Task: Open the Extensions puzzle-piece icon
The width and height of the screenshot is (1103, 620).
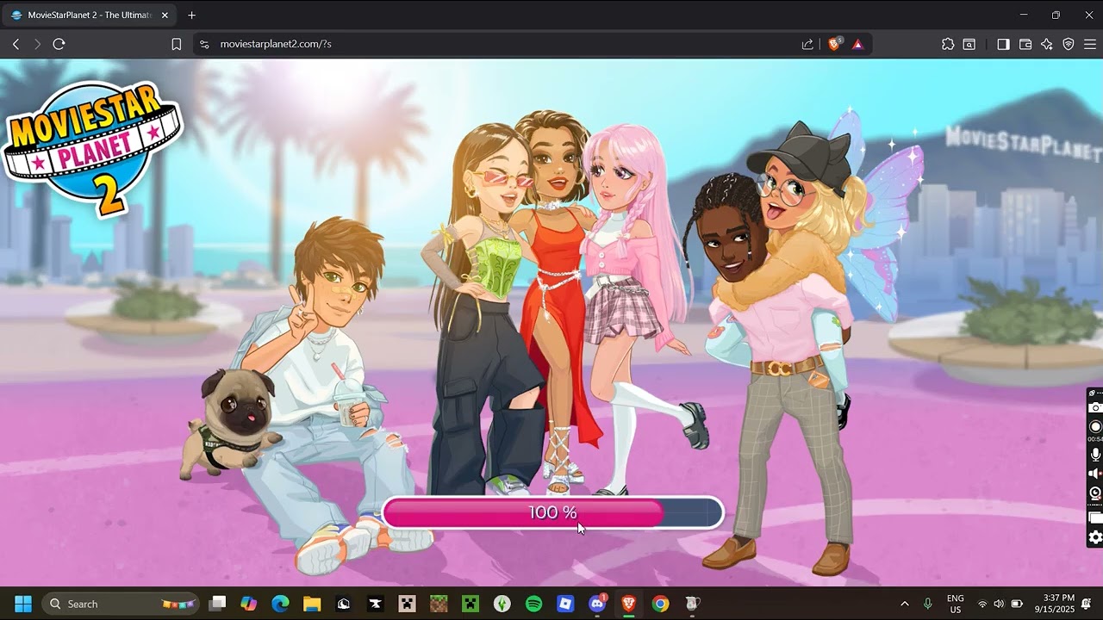Action: (x=948, y=44)
